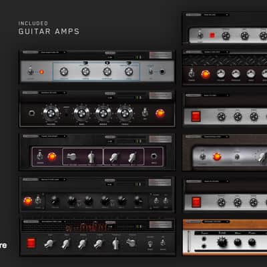
Task: Open preset dropdown on the wood-trimmed amp
Action: coord(216,222)
